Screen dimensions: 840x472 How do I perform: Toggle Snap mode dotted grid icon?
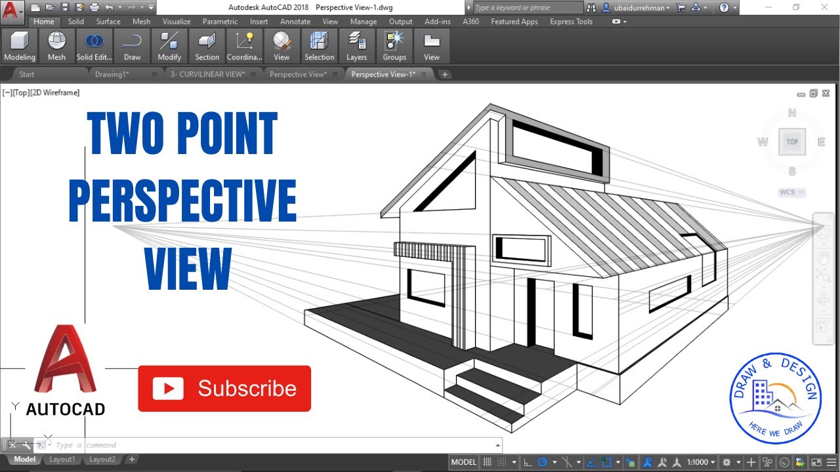501,462
